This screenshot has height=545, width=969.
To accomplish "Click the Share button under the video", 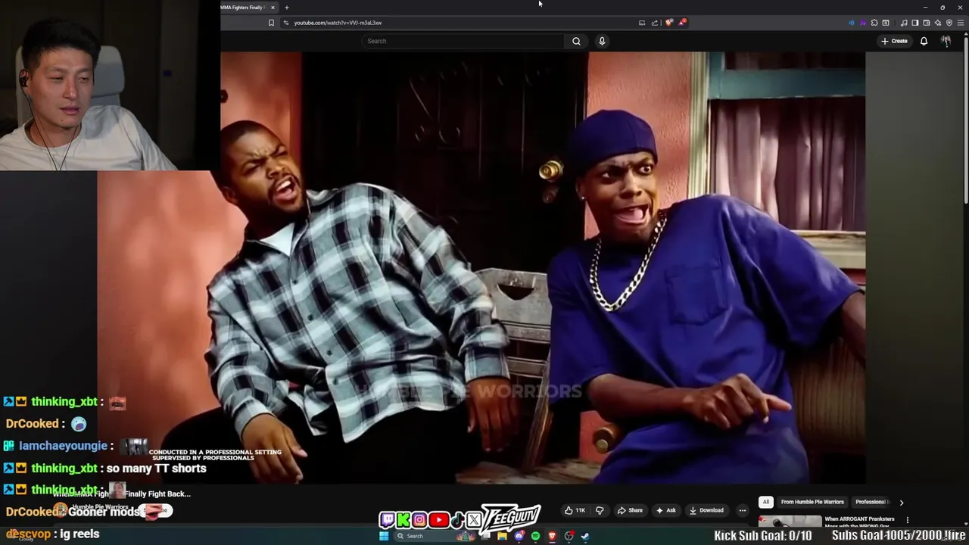I will point(630,510).
